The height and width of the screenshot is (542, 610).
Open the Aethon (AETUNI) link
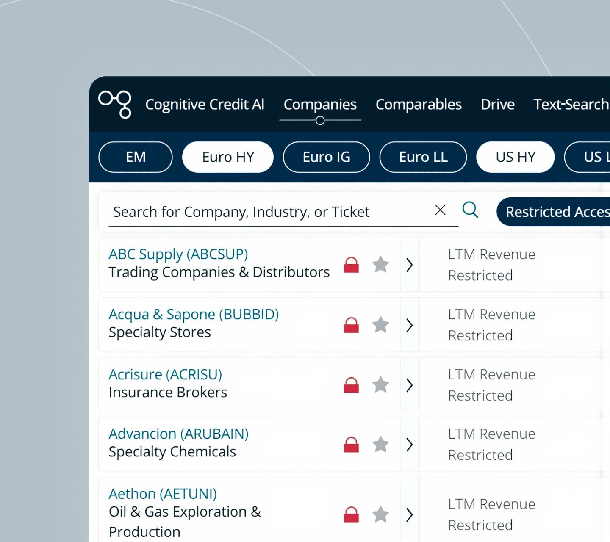(x=163, y=494)
